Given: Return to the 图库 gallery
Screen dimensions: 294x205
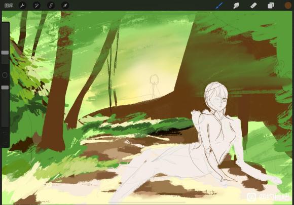Looking at the screenshot, I should [9, 6].
